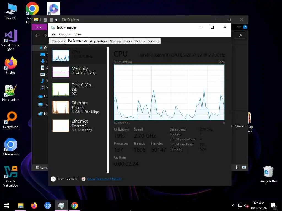Click File Explorer taskbar icon

click(x=20, y=206)
